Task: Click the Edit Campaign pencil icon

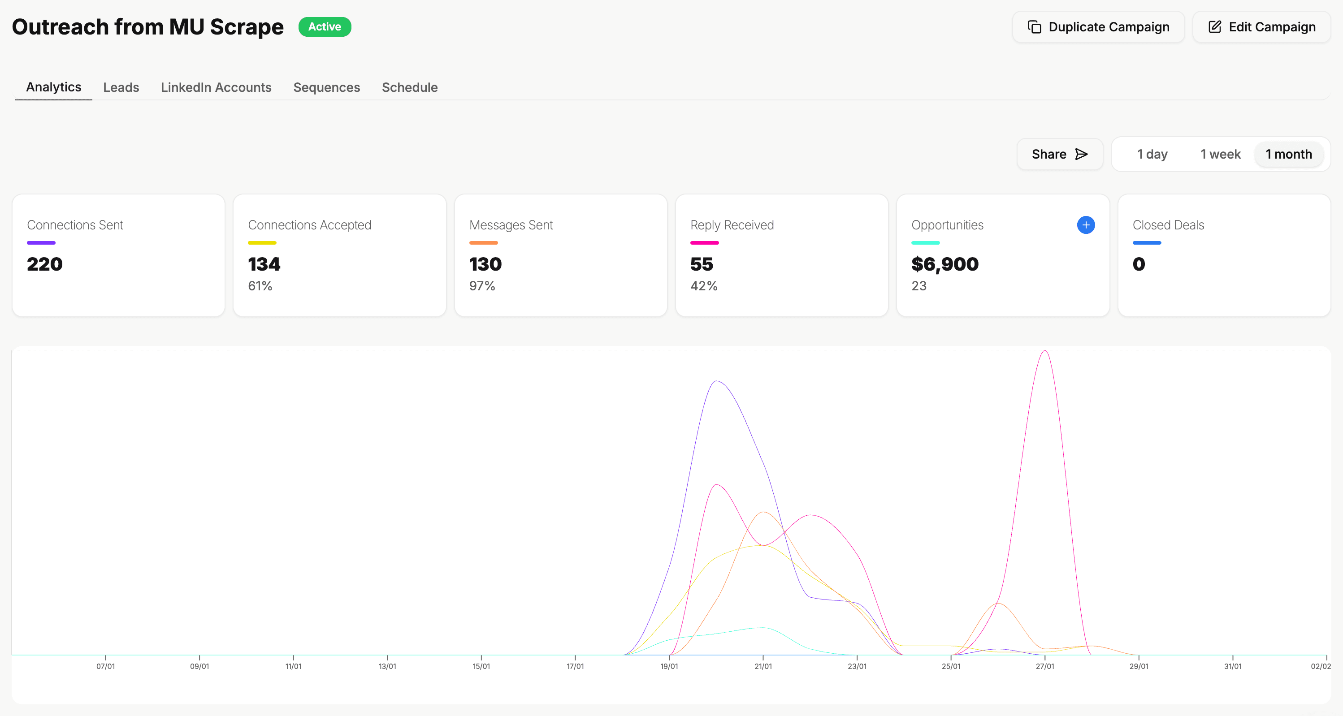Action: [1216, 26]
